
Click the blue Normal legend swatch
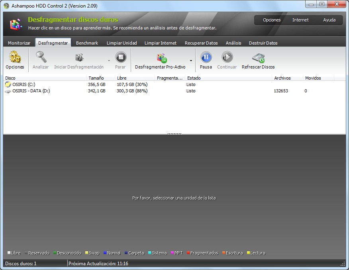click(x=105, y=253)
